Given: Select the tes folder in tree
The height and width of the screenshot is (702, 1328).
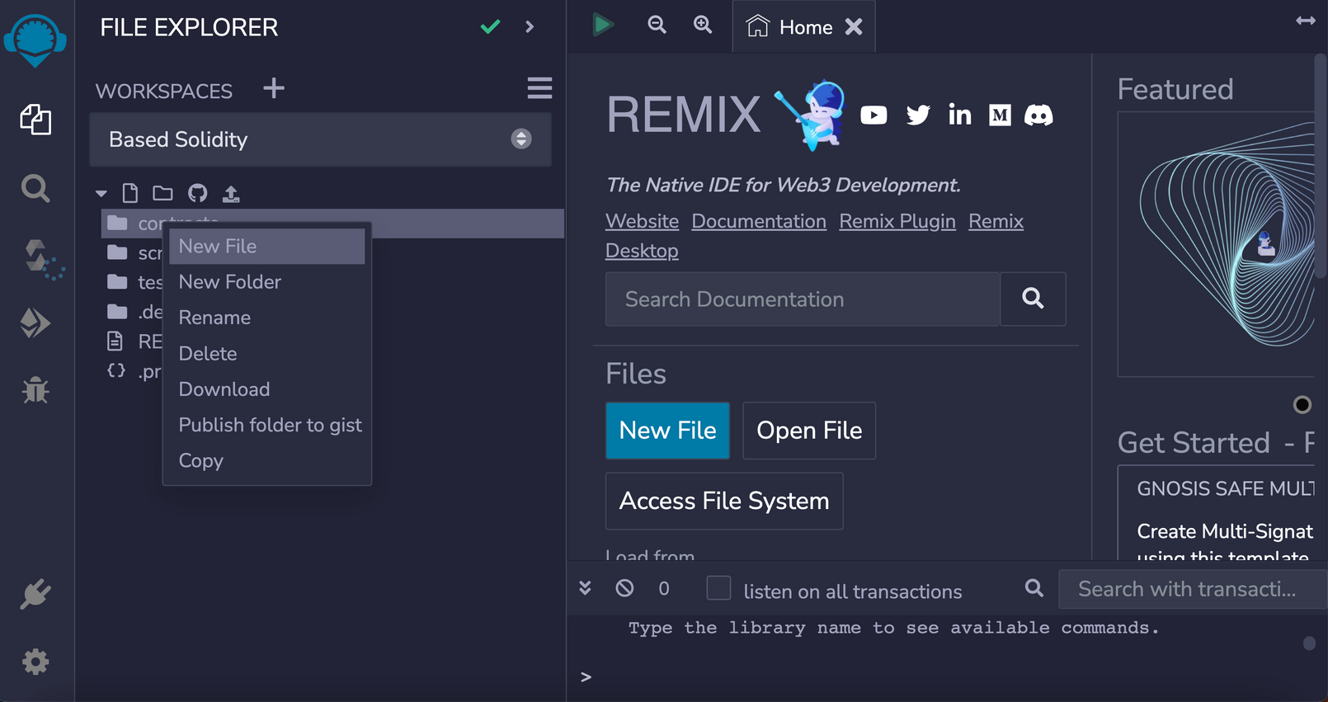Looking at the screenshot, I should click(x=134, y=283).
